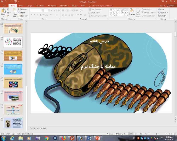Switch to the Slide Show tab
The width and height of the screenshot is (177, 141).
pyautogui.click(x=64, y=6)
